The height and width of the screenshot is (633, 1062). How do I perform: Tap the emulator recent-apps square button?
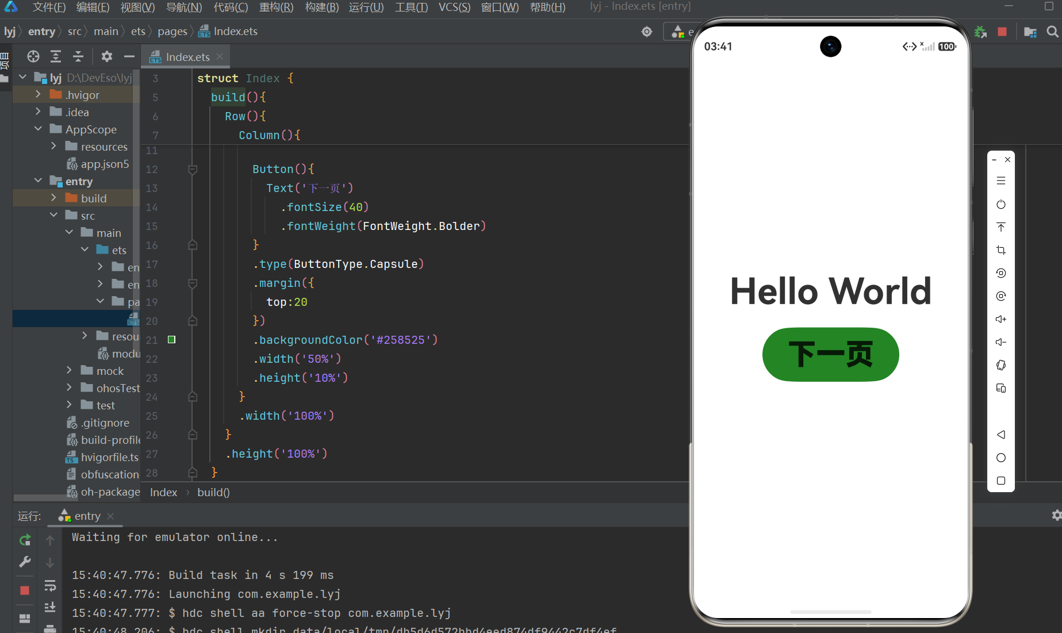tap(1001, 481)
